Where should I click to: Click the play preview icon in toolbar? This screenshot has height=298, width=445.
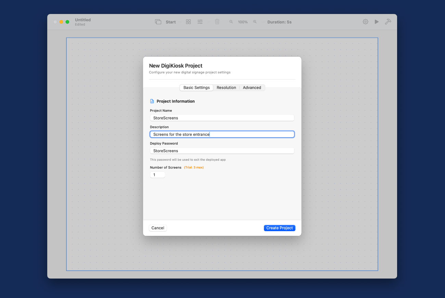377,22
